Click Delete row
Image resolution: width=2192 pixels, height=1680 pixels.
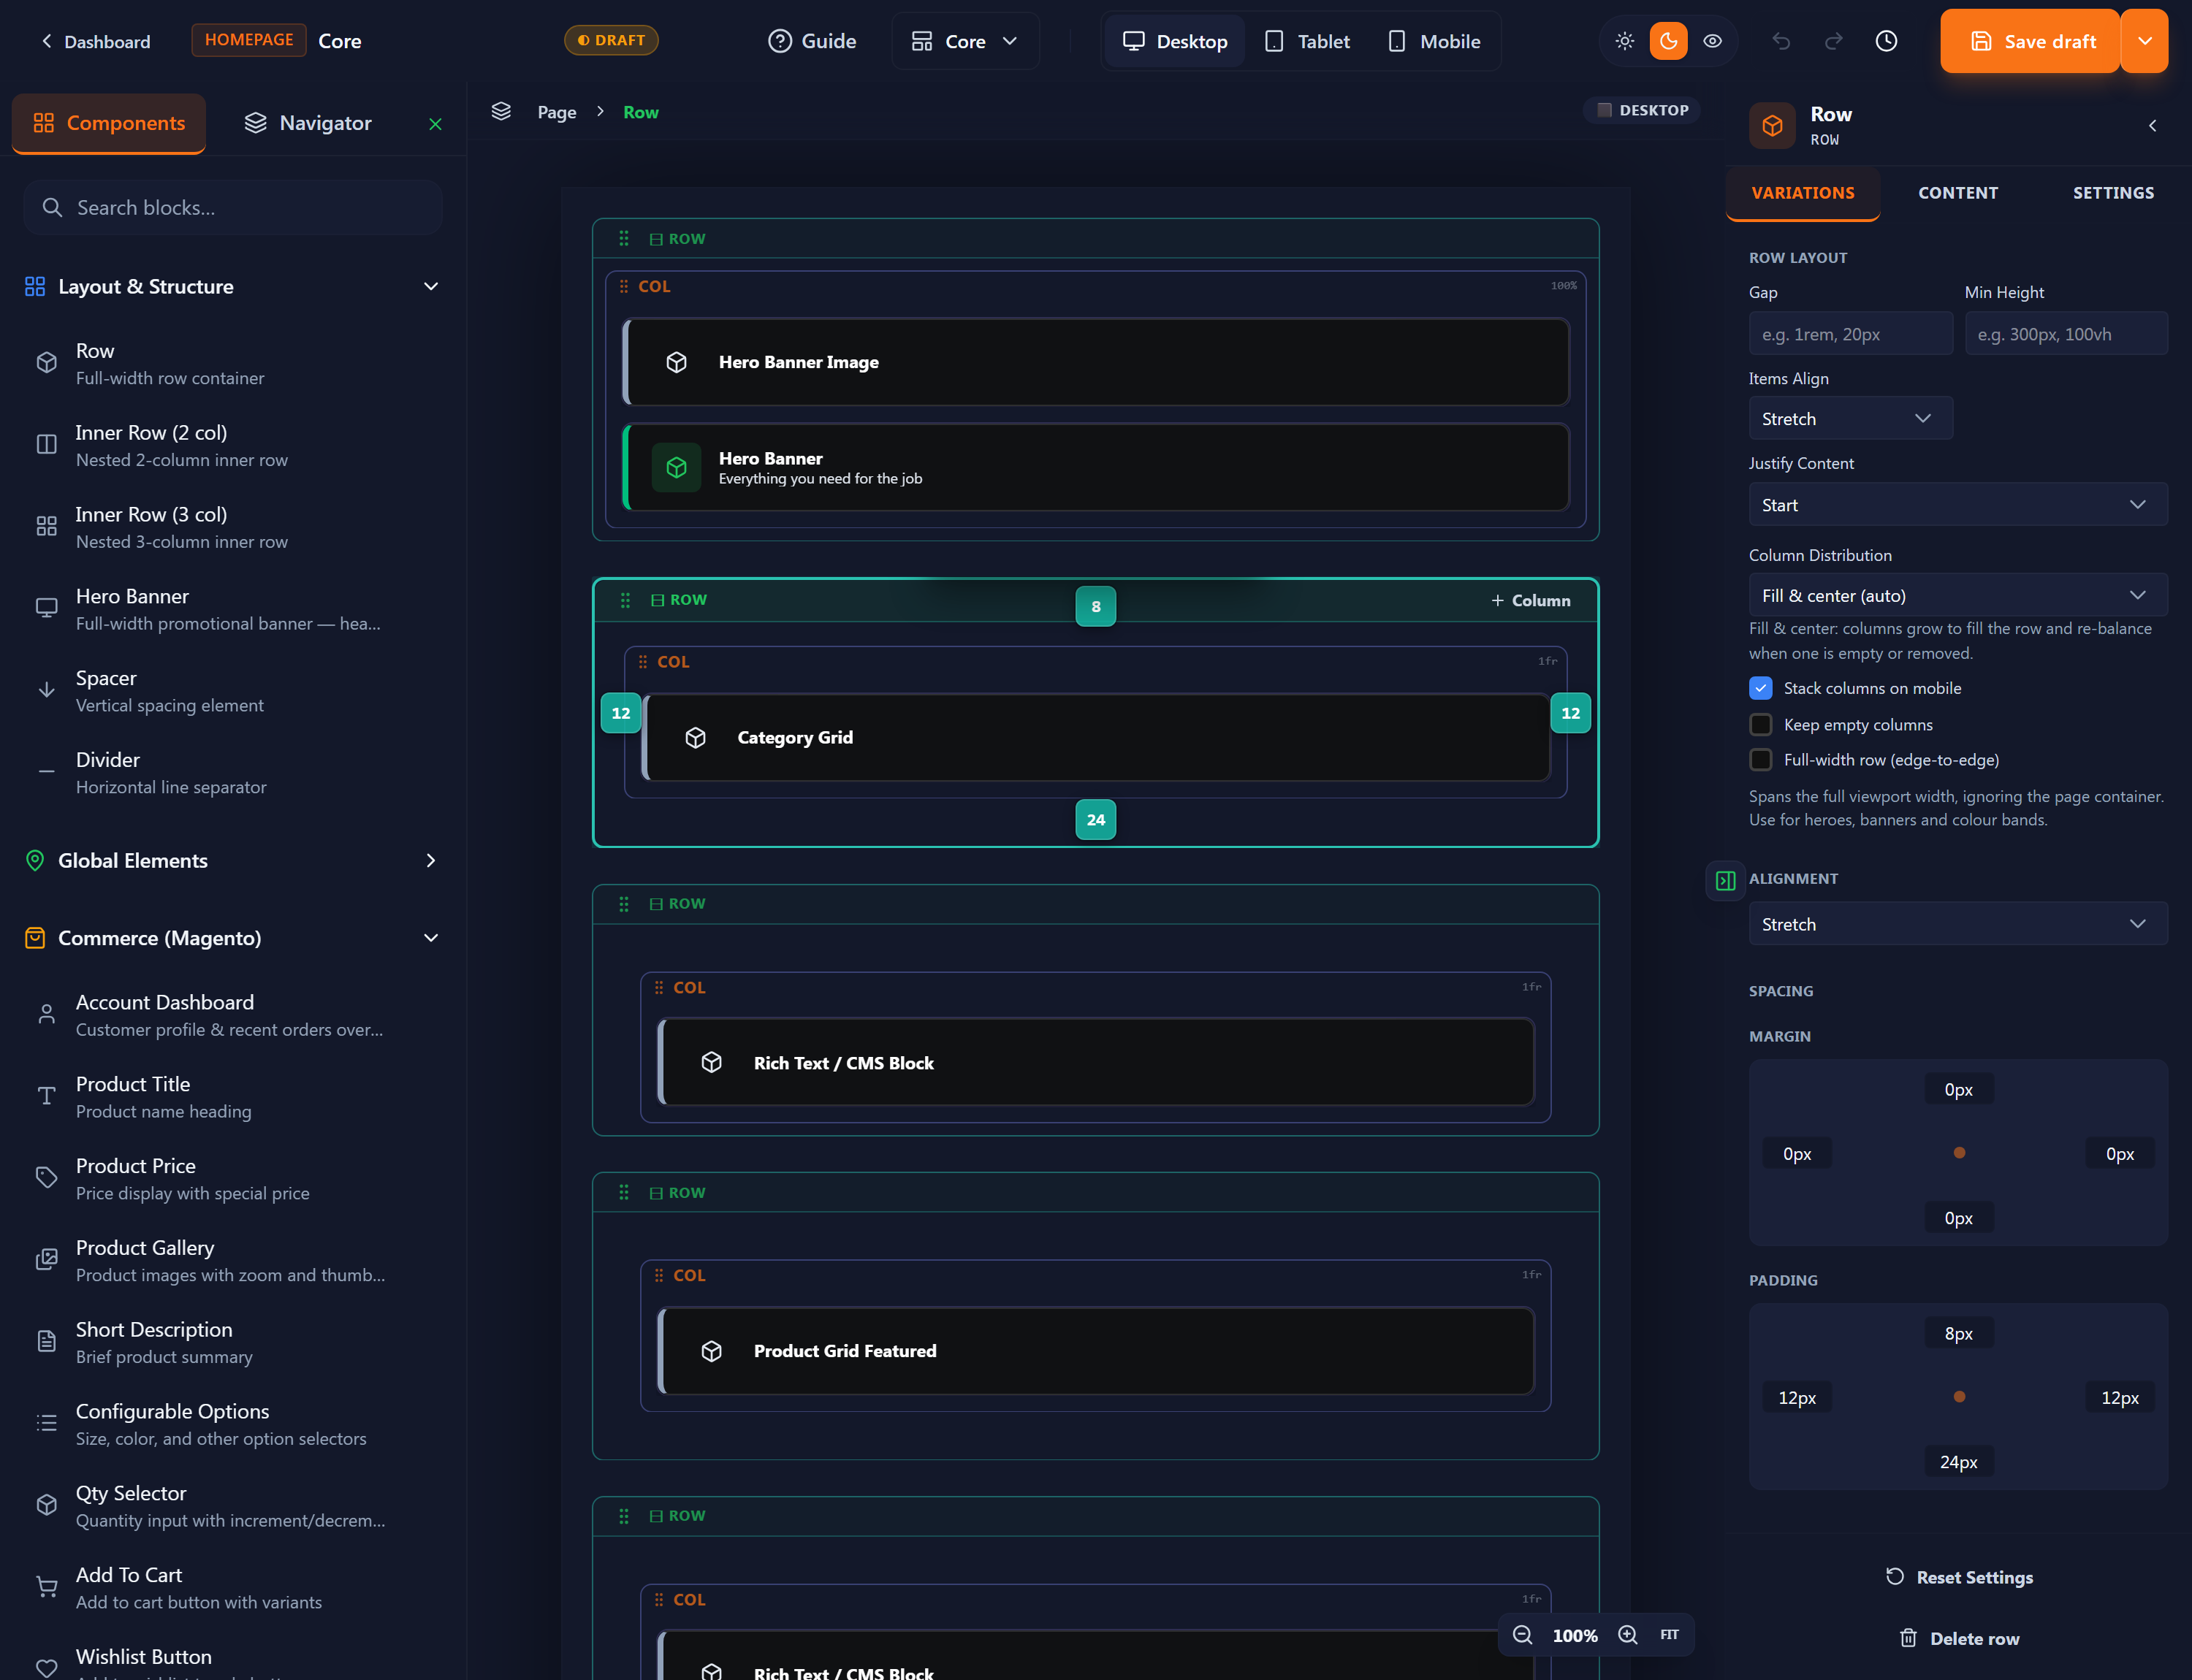[1959, 1638]
